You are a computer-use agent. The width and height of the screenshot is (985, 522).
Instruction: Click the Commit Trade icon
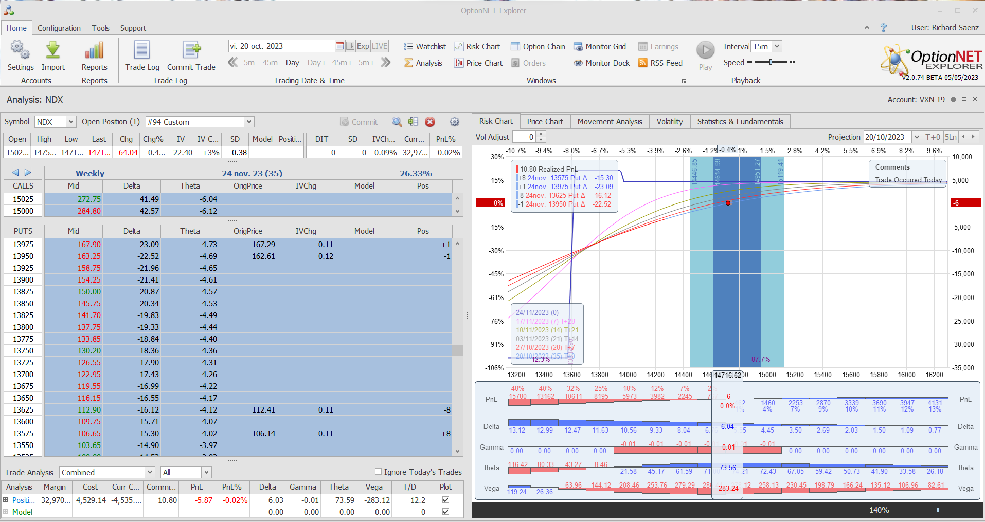coord(191,50)
